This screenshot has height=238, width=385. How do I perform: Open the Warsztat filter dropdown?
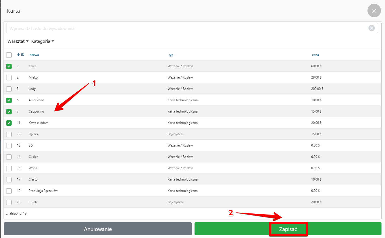click(18, 41)
